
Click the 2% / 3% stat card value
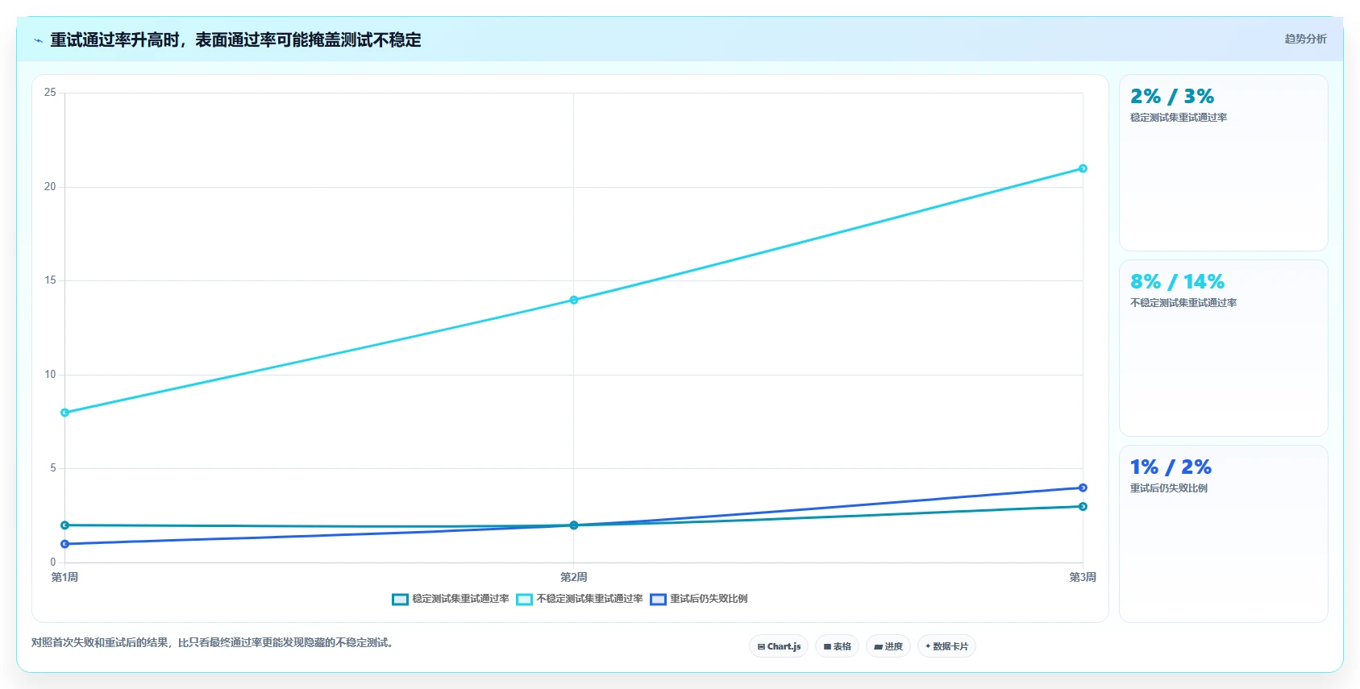pyautogui.click(x=1171, y=97)
